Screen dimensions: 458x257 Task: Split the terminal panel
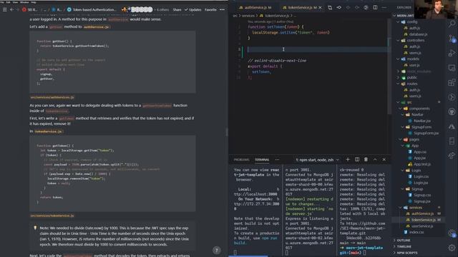coord(357,160)
